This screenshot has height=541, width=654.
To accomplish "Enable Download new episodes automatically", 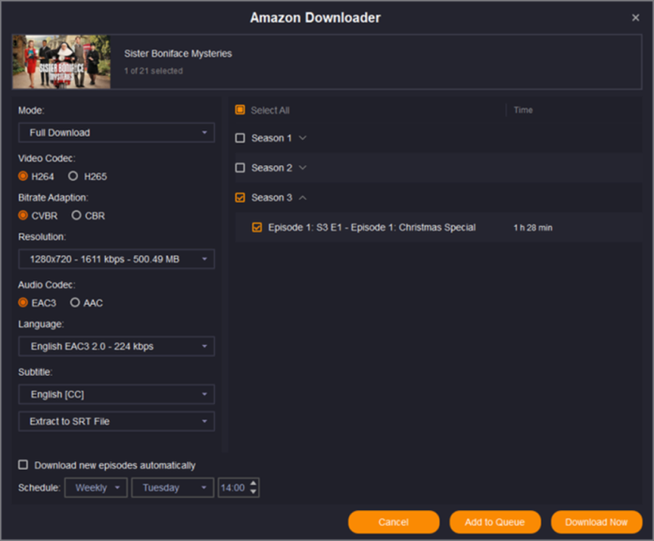I will (23, 465).
